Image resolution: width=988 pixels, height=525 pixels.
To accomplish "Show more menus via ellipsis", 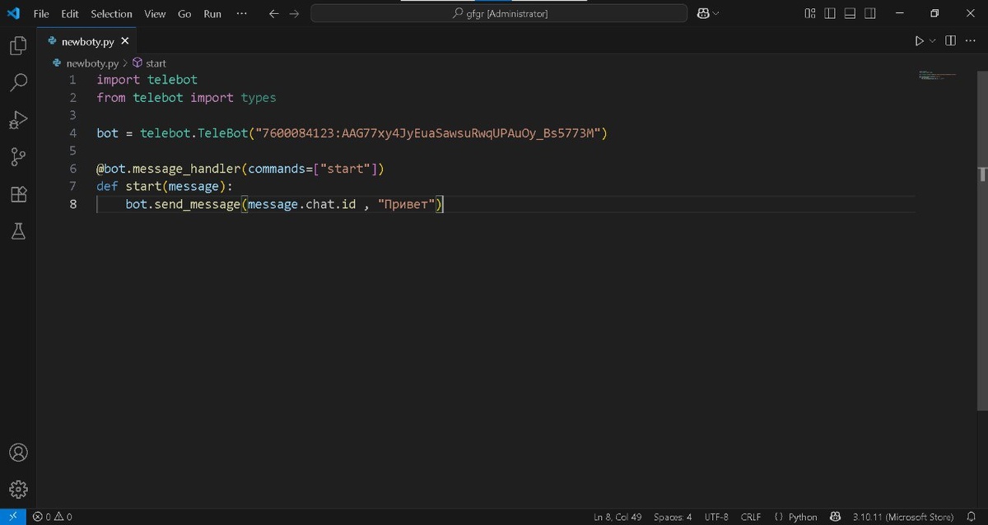I will click(x=241, y=13).
